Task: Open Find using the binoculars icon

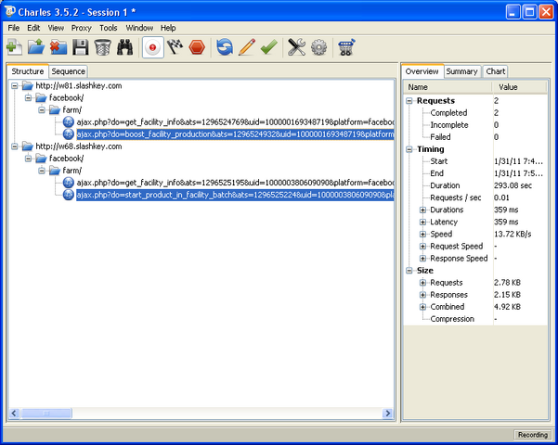Action: [125, 47]
